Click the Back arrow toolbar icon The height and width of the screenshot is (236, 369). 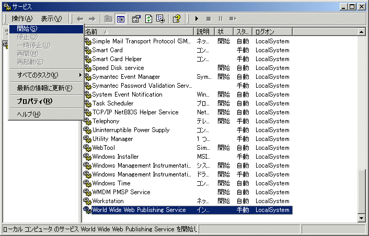(80, 19)
